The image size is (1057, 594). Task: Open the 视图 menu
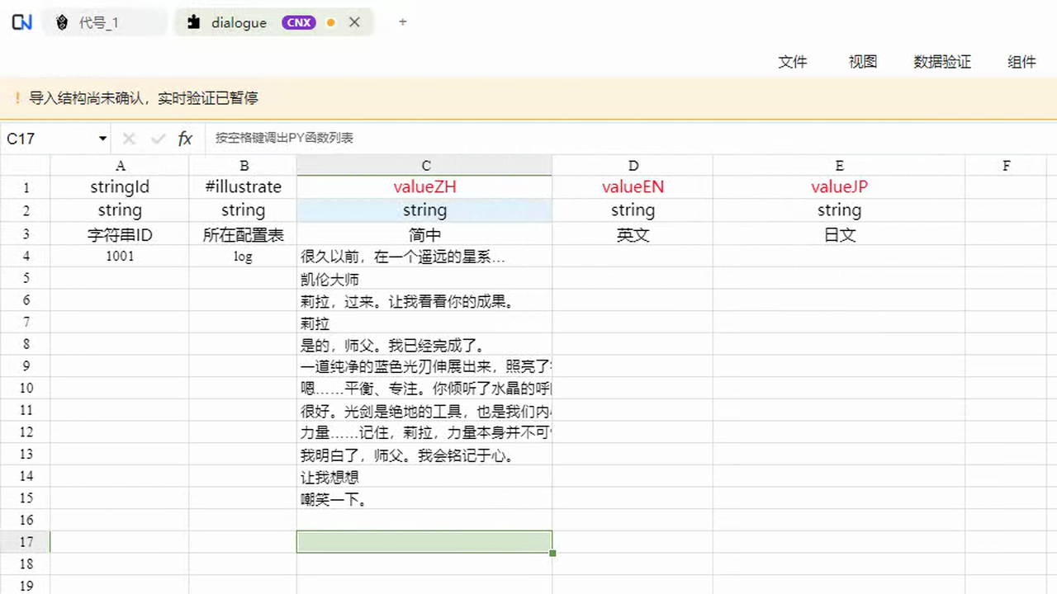863,62
